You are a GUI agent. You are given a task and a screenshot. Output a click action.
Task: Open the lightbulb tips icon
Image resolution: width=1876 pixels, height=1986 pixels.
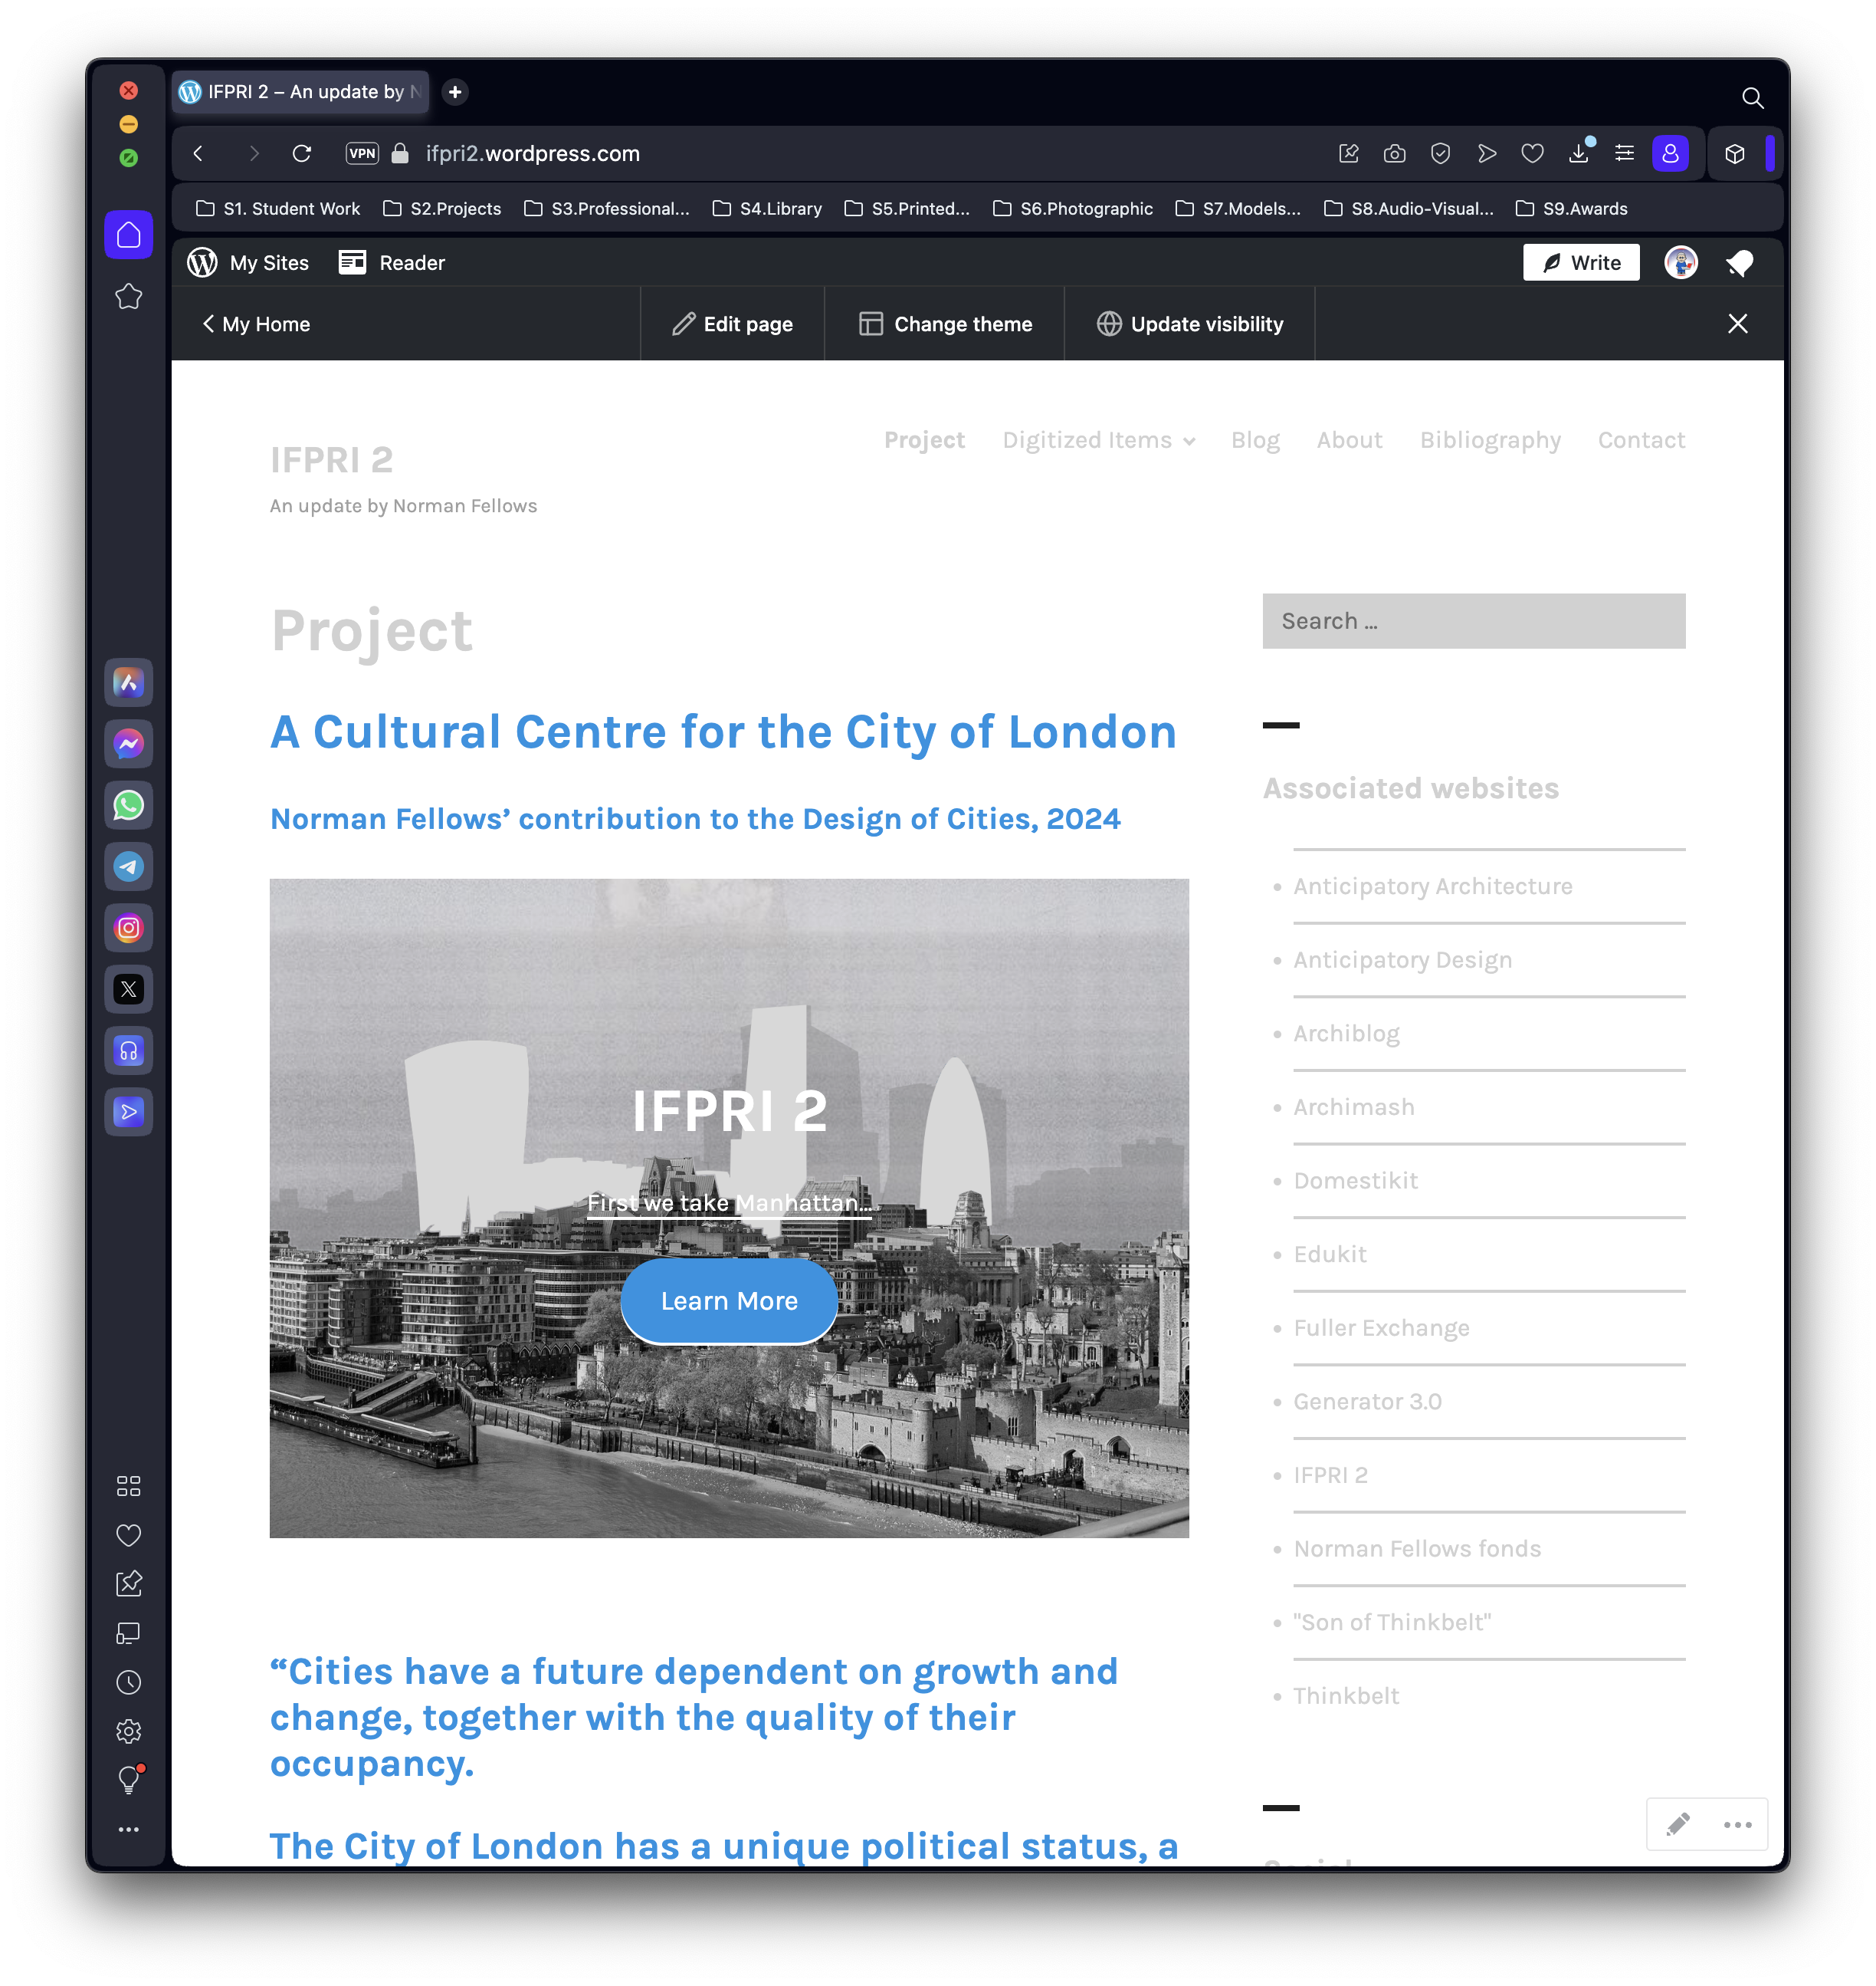tap(129, 1779)
